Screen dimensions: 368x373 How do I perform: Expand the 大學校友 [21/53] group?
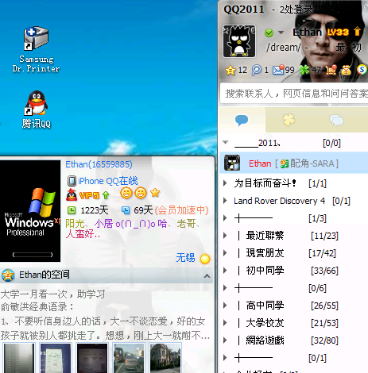point(225,323)
